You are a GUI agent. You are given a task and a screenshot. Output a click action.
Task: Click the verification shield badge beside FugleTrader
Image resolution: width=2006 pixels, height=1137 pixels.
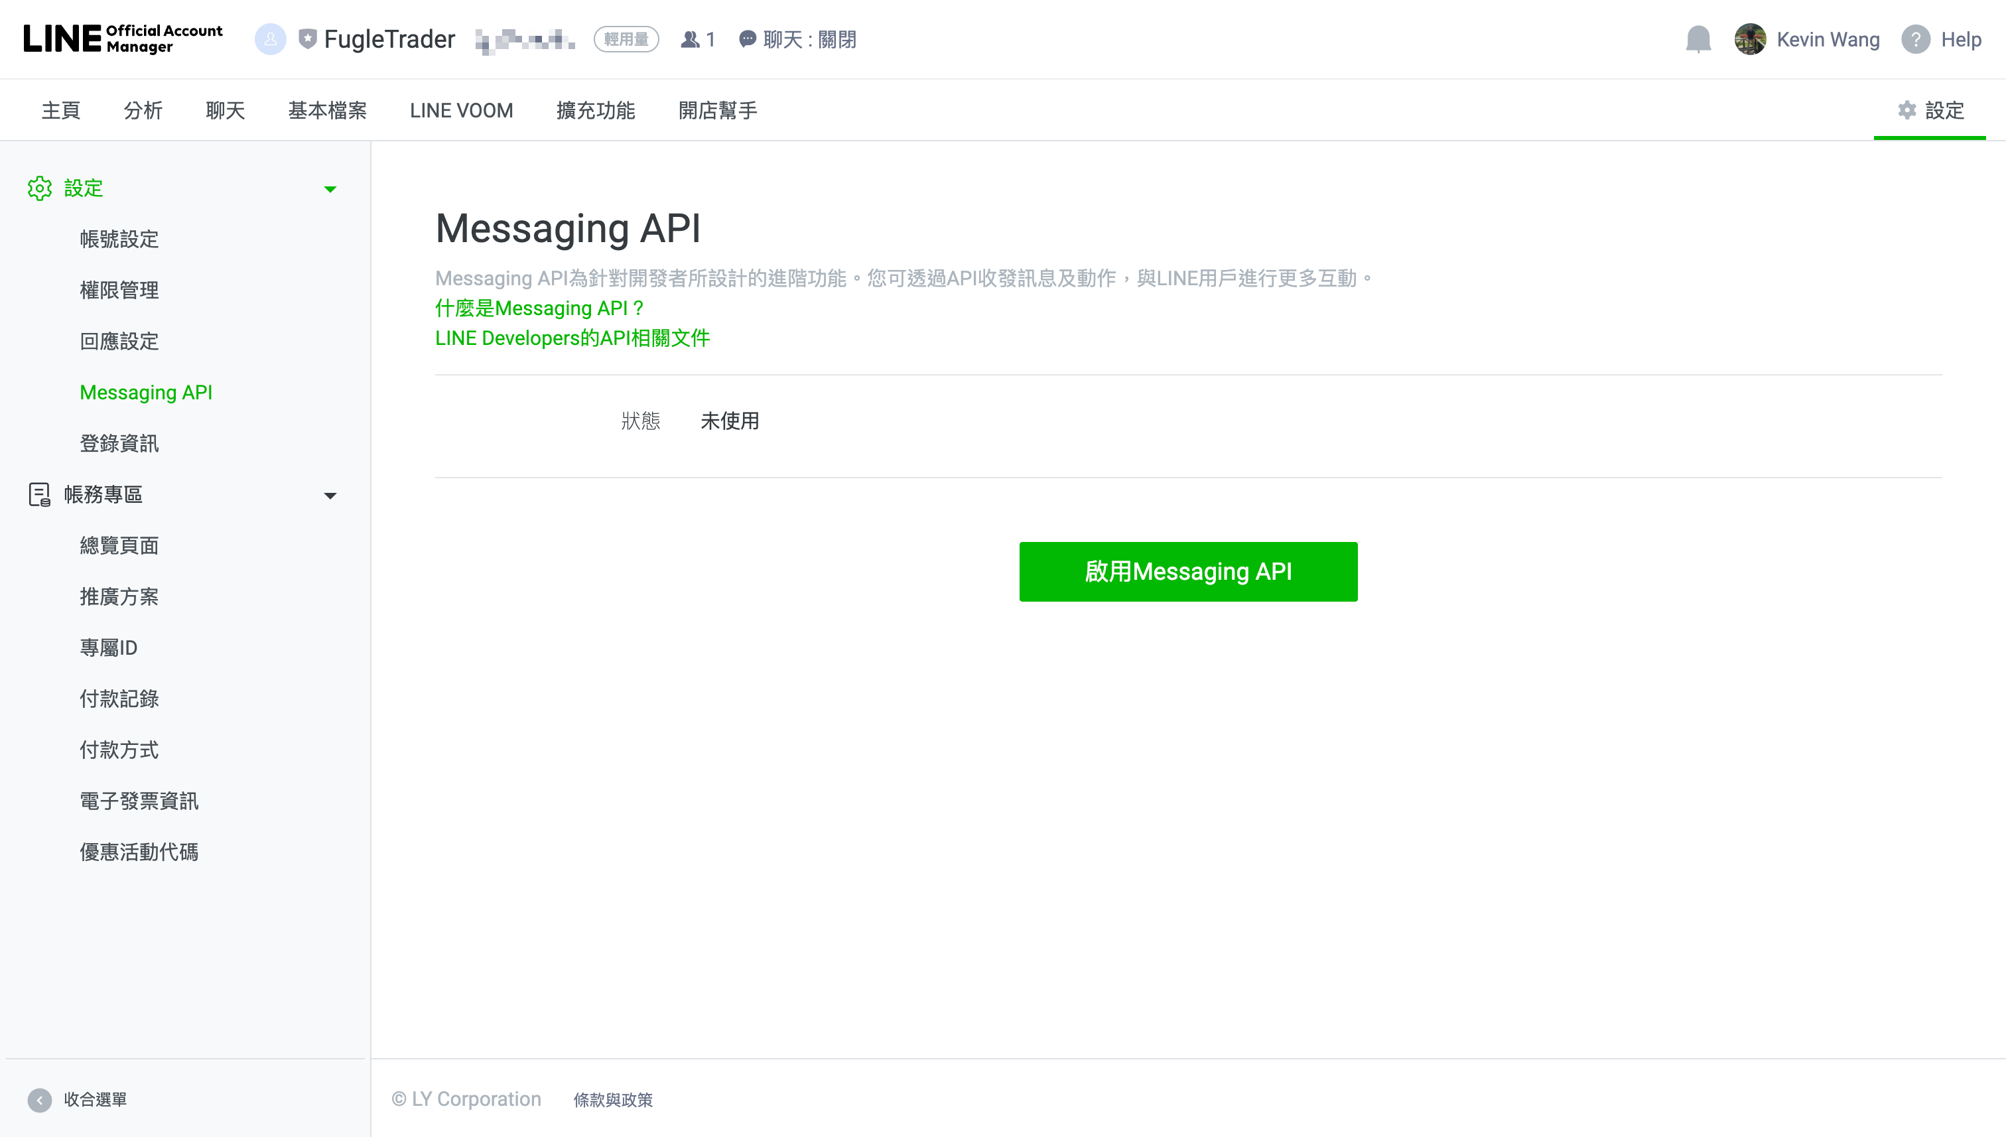click(308, 39)
